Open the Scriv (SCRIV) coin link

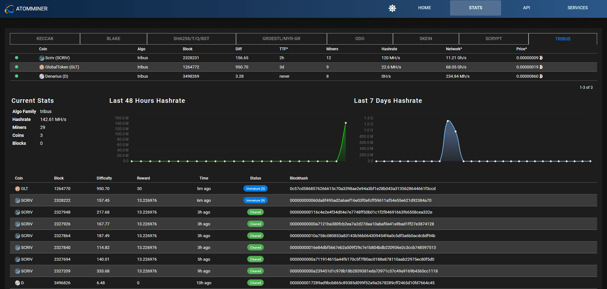click(x=57, y=58)
